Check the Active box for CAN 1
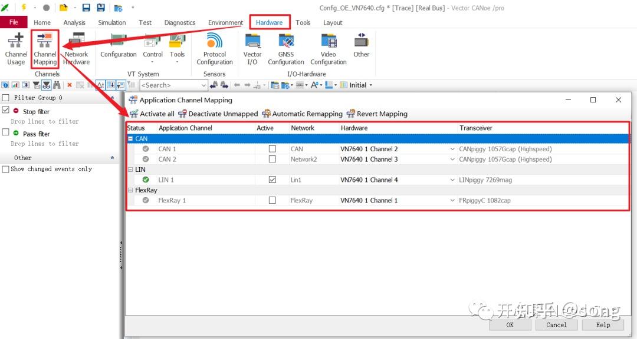Viewport: 637px width, 339px height. [272, 149]
